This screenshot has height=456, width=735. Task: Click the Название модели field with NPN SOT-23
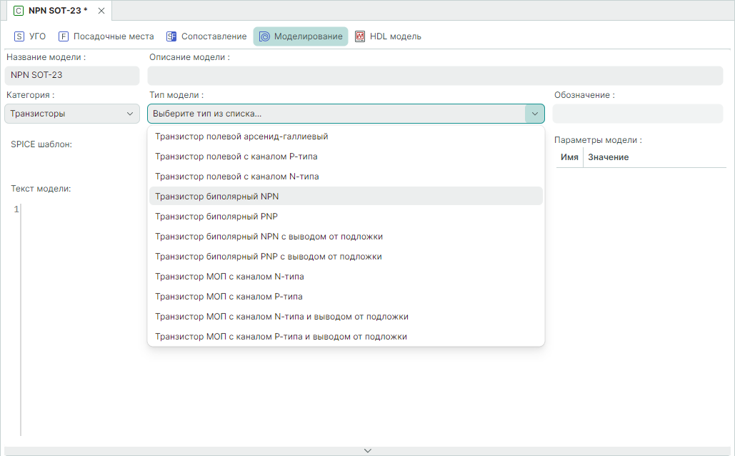[x=72, y=75]
